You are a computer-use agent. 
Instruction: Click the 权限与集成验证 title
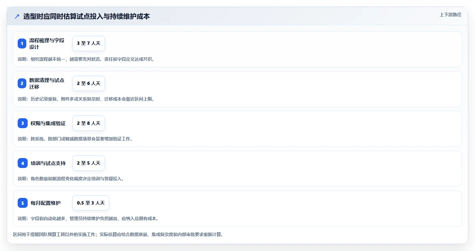pyautogui.click(x=48, y=123)
